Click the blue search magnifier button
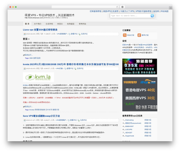Viewport: 180px width, 152px height. pyautogui.click(x=152, y=16)
